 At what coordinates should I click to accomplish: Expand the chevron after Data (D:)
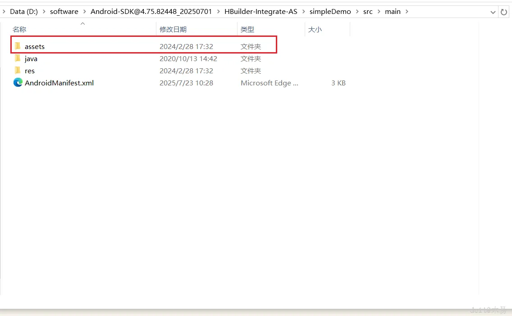coord(44,12)
